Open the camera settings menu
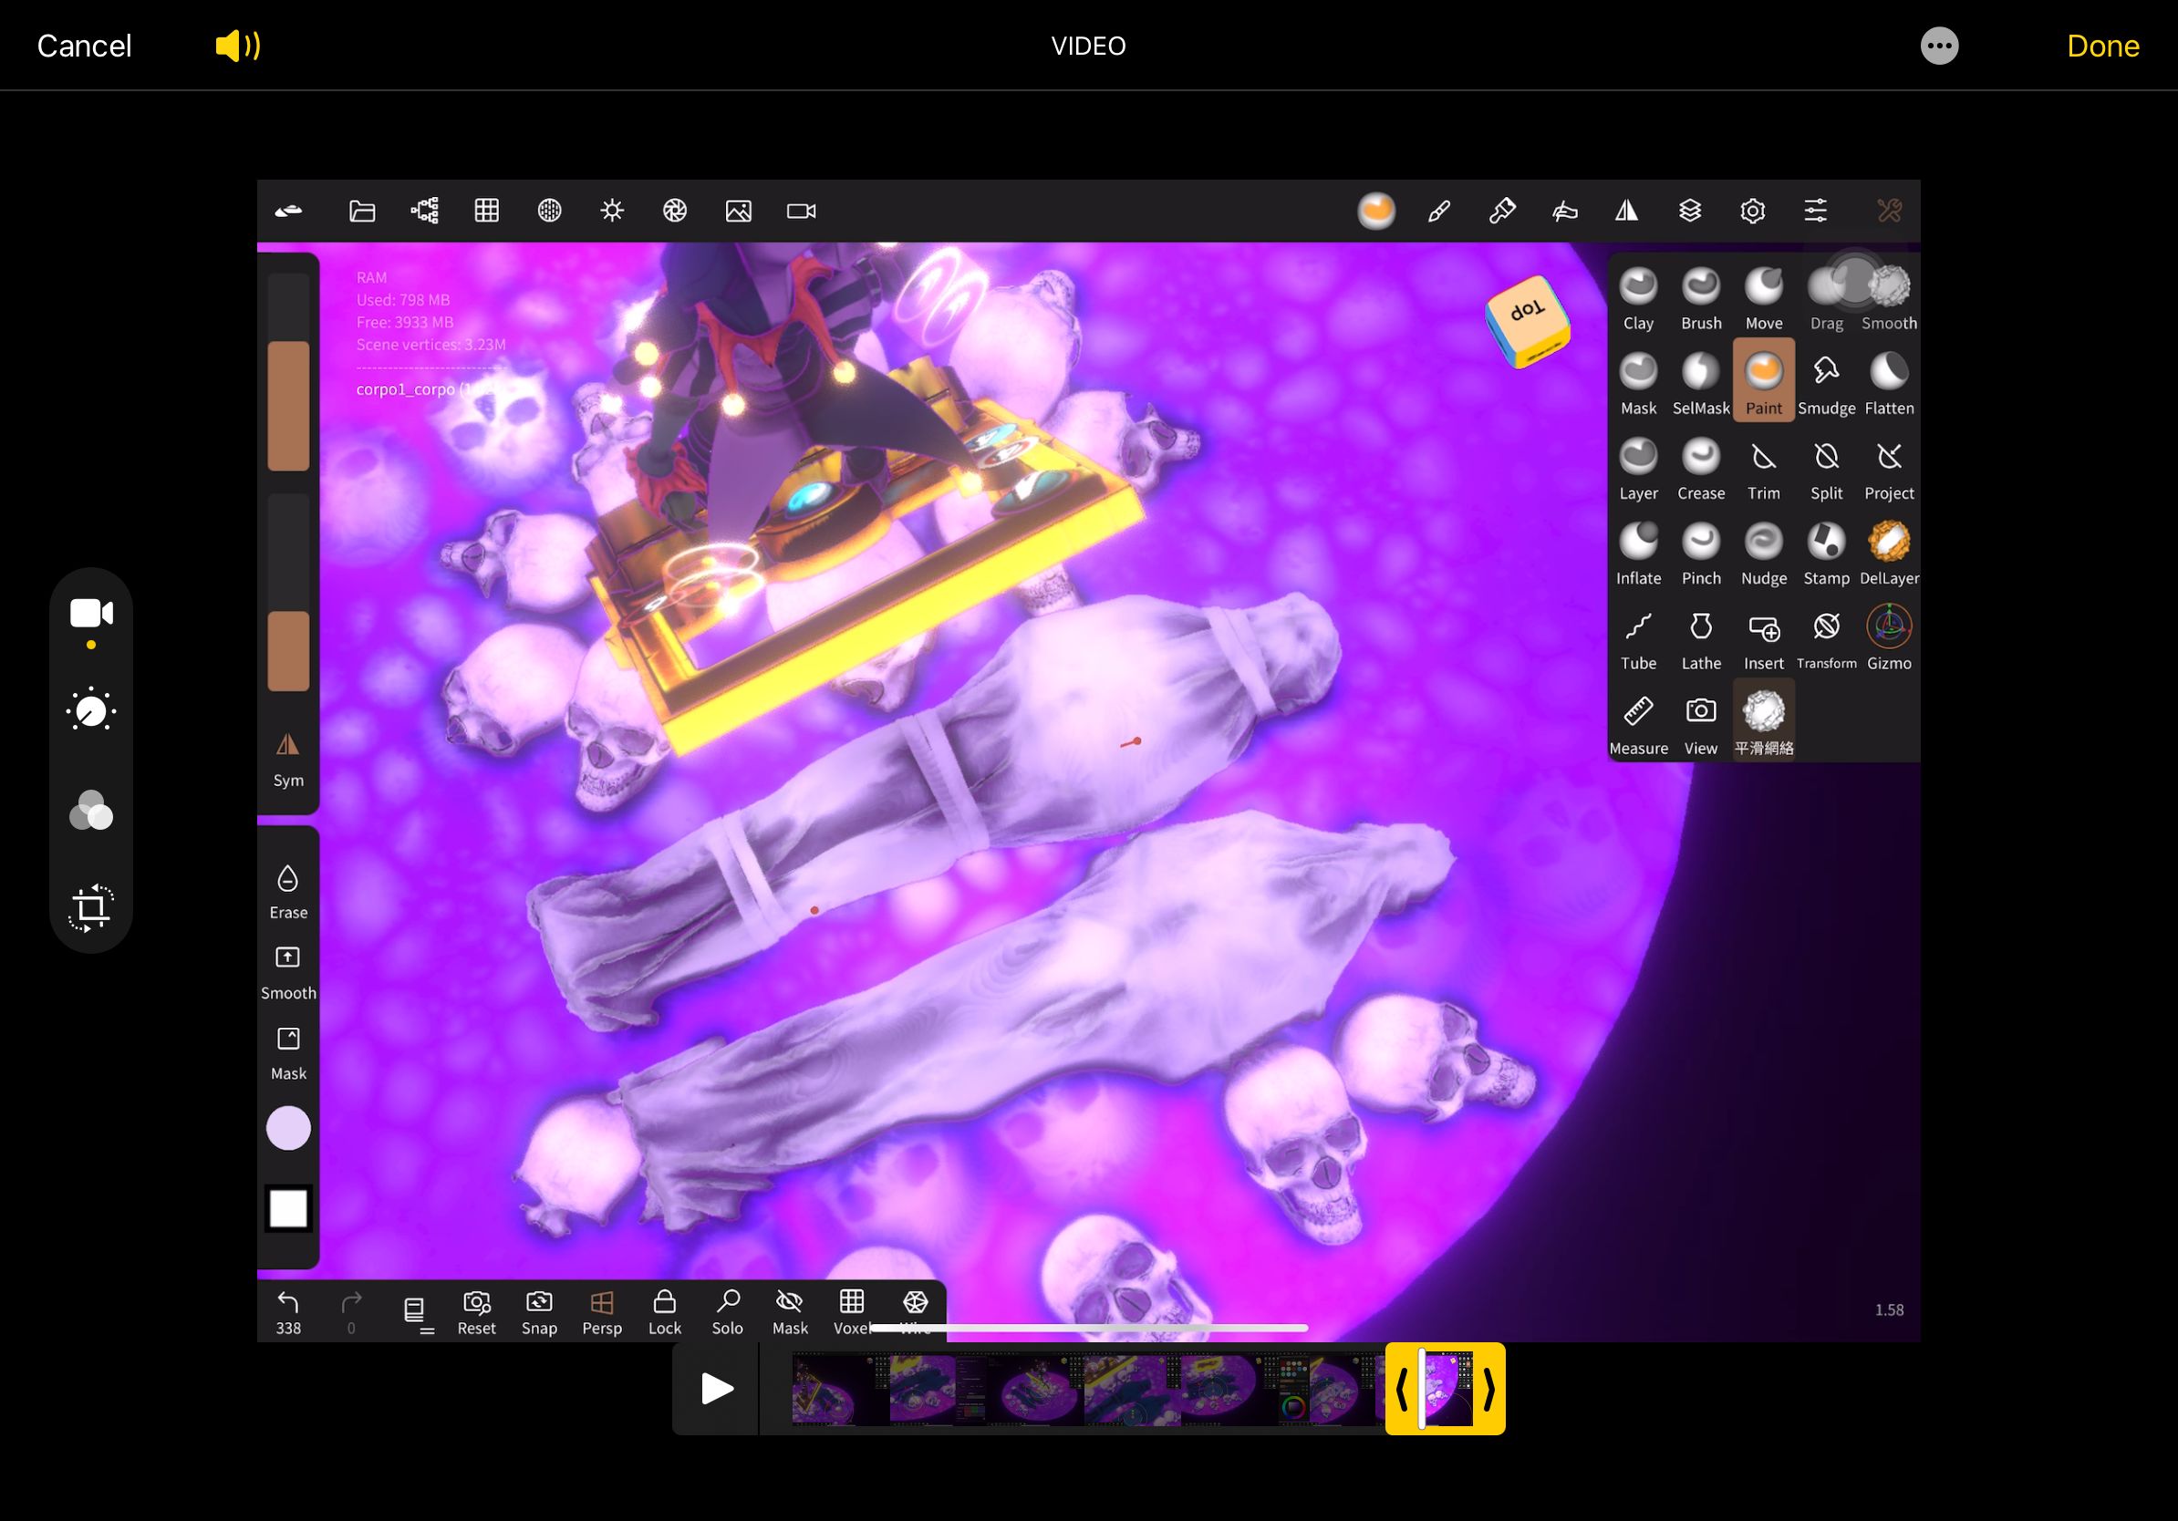 [x=801, y=211]
